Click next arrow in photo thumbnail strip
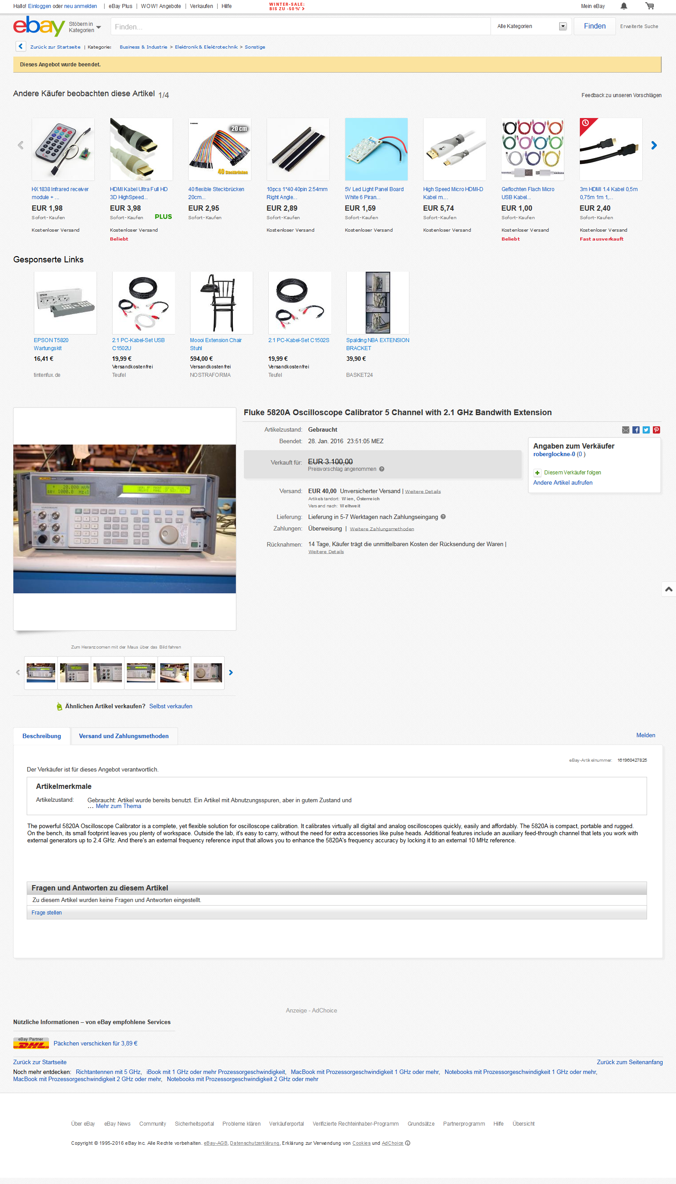The width and height of the screenshot is (676, 1184). click(x=231, y=672)
